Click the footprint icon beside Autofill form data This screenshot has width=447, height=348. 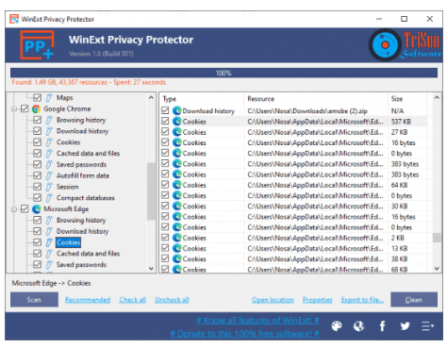pos(49,175)
